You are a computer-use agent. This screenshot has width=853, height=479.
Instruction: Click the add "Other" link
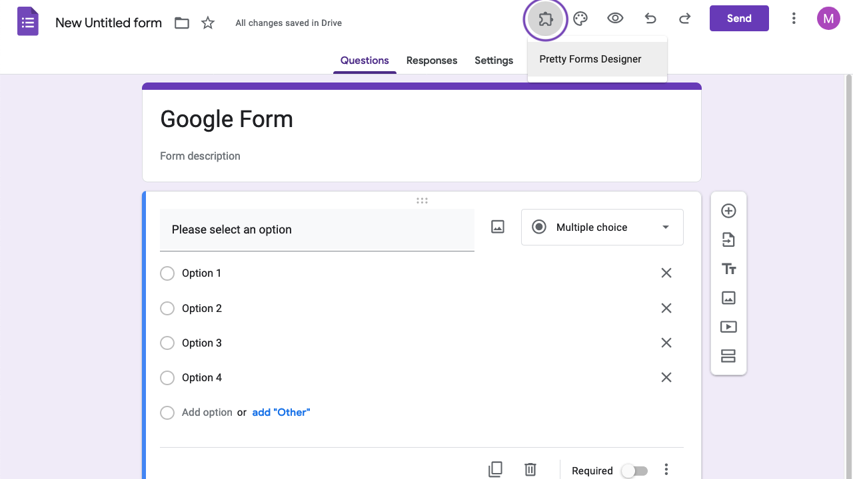tap(281, 412)
